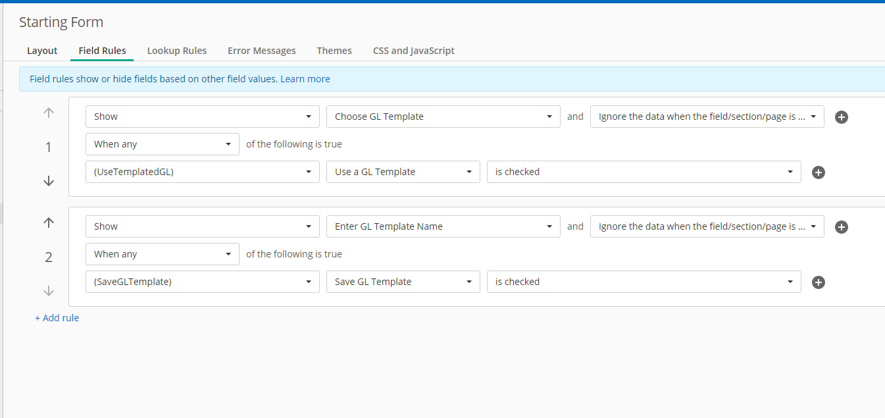Switch to the Layout tab
885x418 pixels.
(x=42, y=51)
